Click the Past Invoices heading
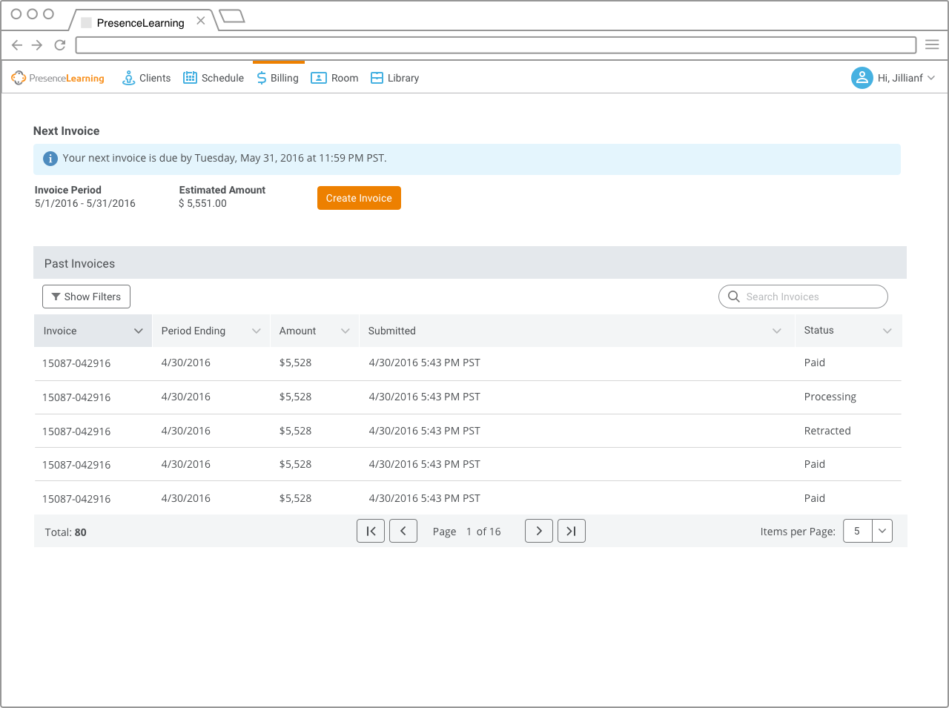Viewport: 949px width, 708px height. click(x=79, y=264)
